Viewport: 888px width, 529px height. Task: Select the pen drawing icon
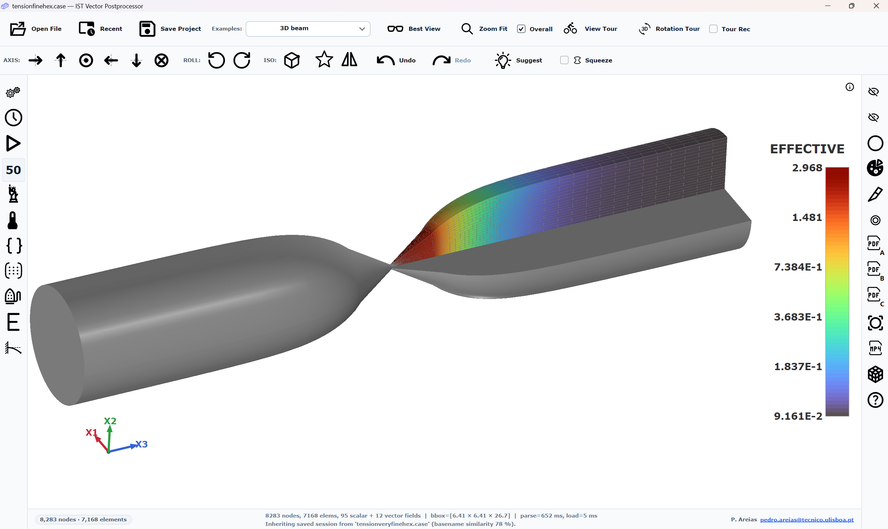click(x=875, y=194)
